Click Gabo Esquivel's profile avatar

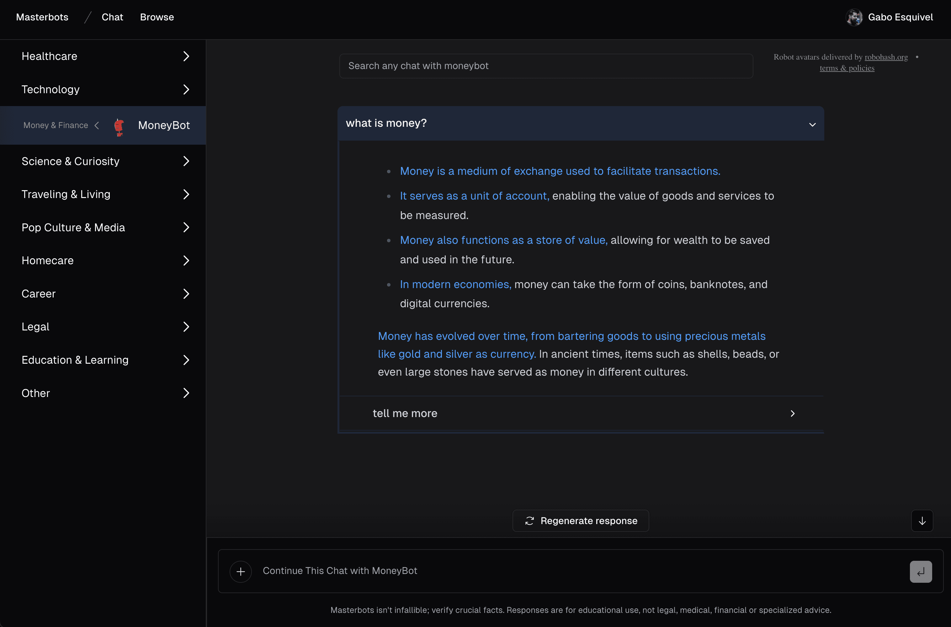pos(854,17)
